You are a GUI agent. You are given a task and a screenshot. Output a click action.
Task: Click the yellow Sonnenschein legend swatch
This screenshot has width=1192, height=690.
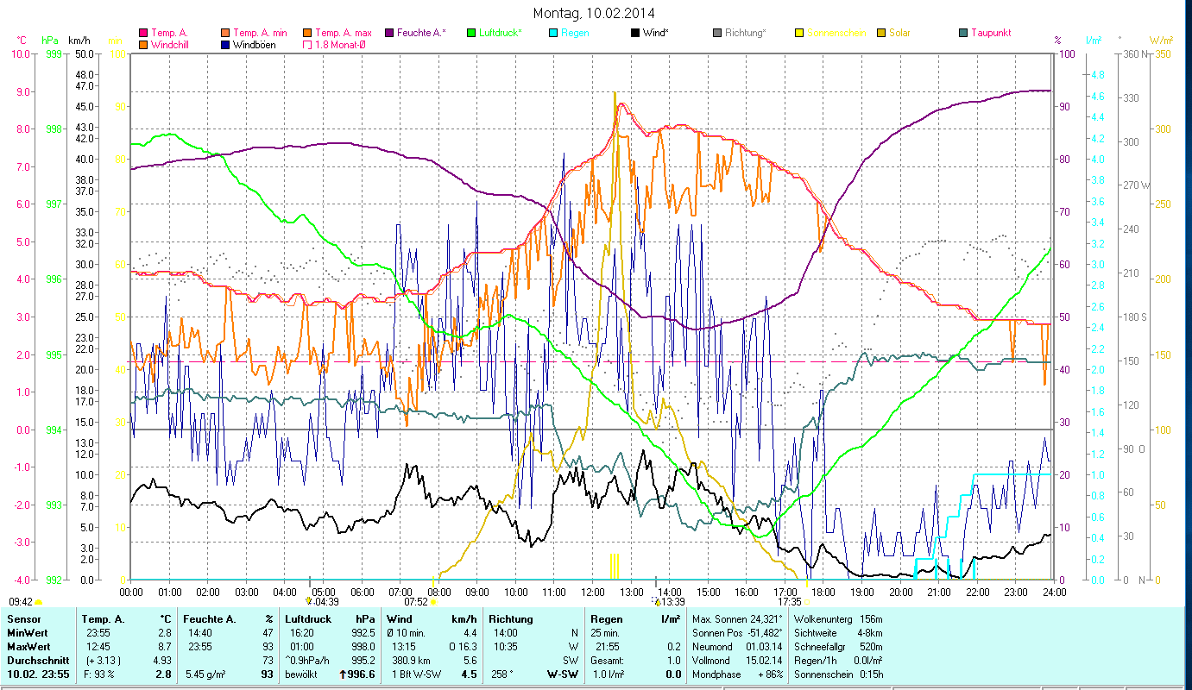(799, 33)
